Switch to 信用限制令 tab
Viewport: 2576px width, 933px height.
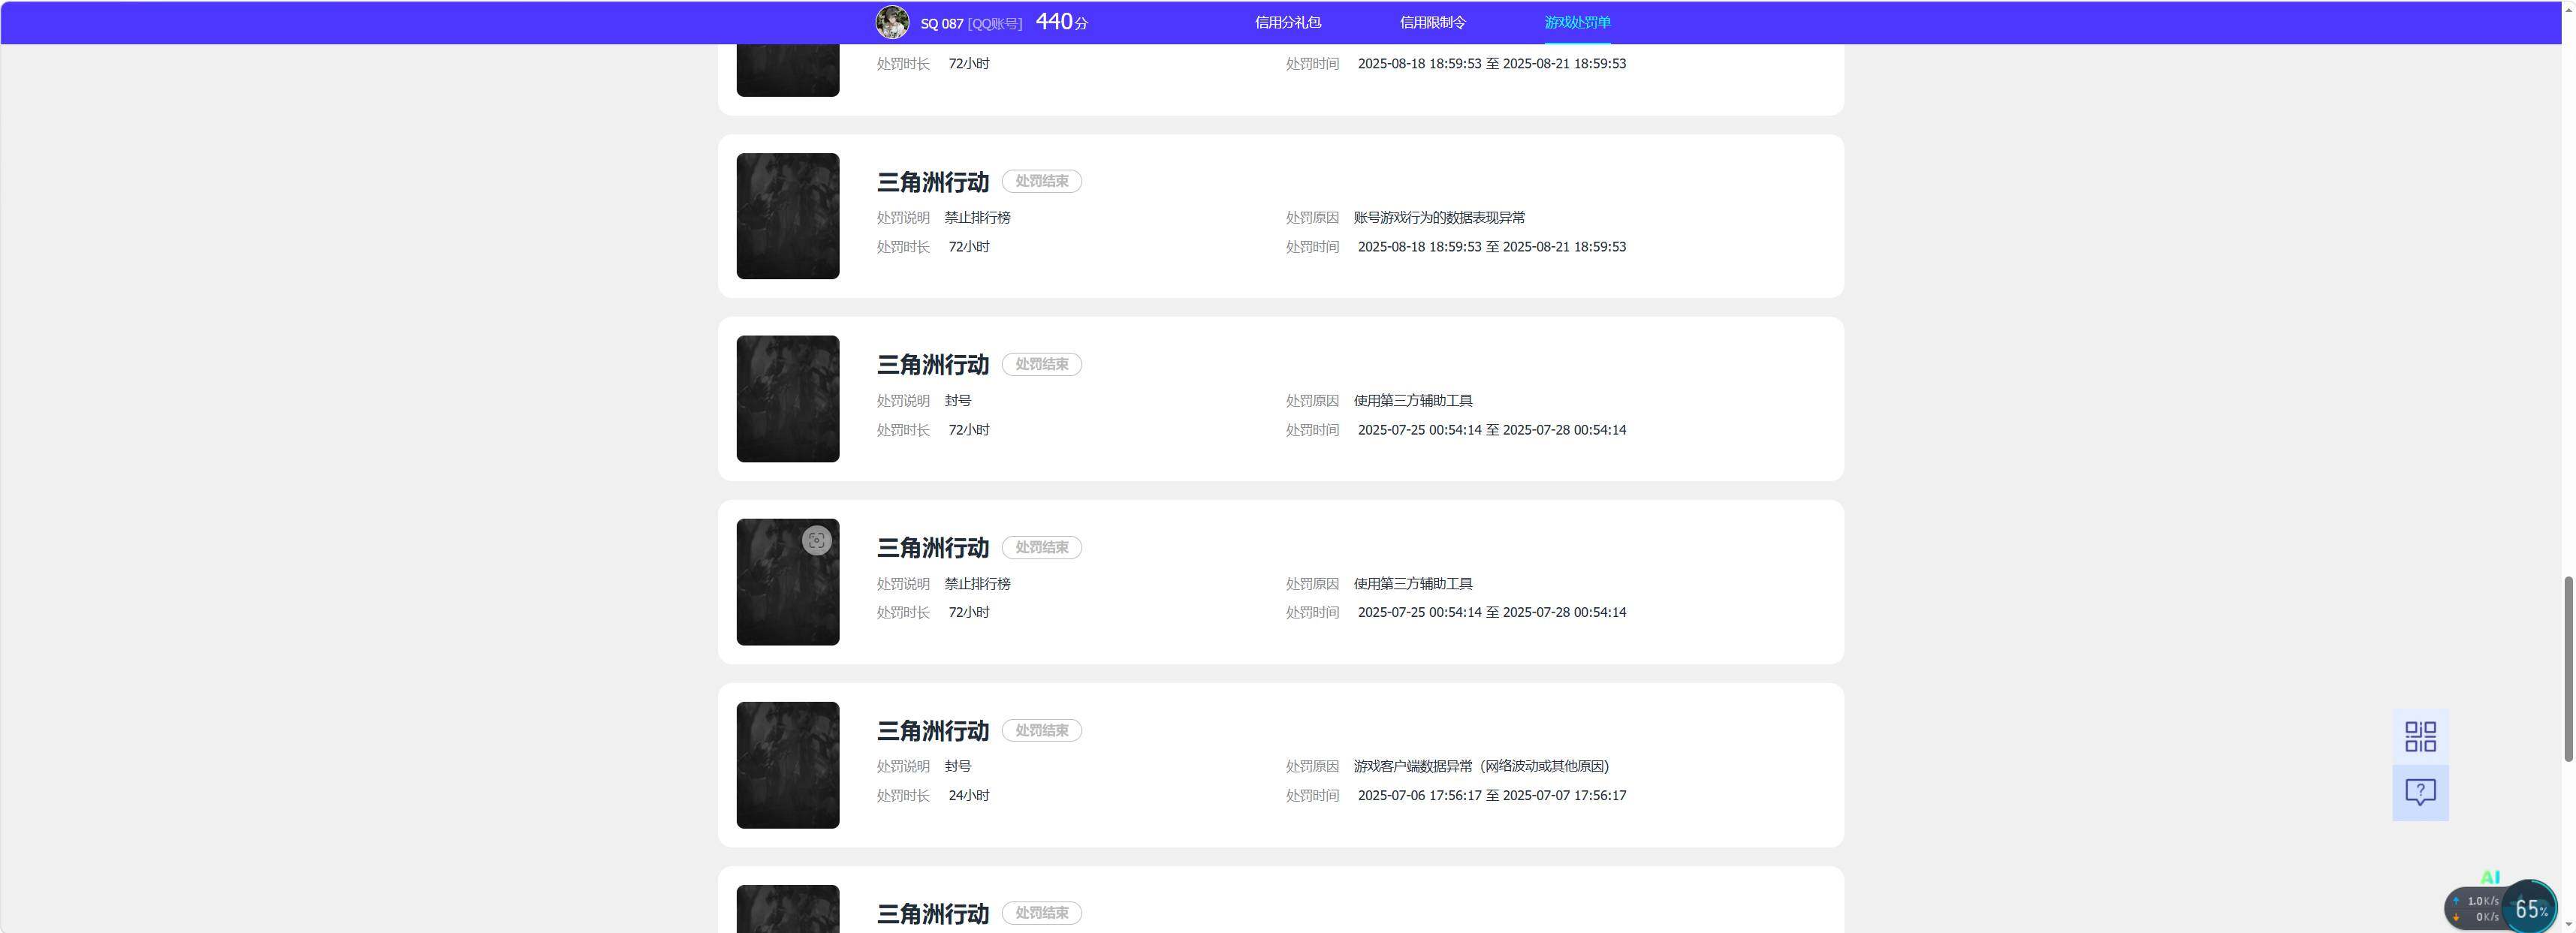click(1432, 22)
